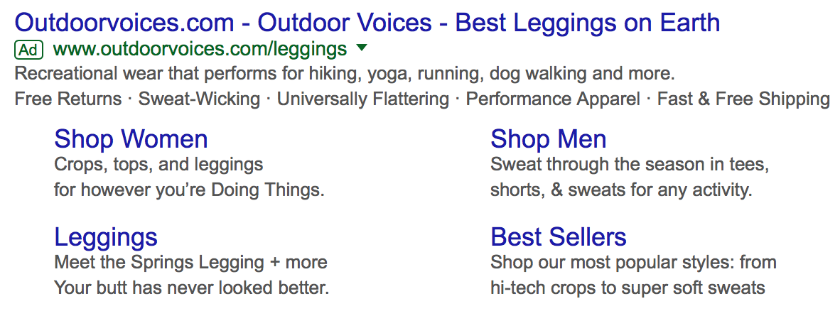This screenshot has height=311, width=840.
Task: Click the hi-tech crops to super soft sweats line
Action: tap(628, 289)
